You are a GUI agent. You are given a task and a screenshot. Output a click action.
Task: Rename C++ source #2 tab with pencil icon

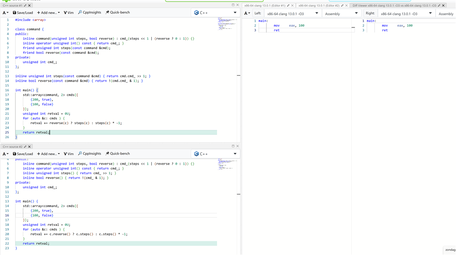click(x=25, y=147)
